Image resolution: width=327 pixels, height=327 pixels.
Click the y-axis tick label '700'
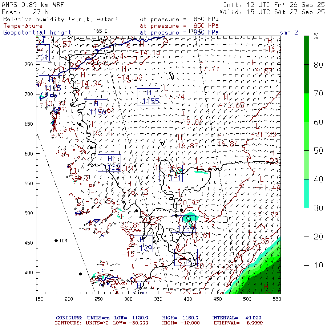pos(29,94)
